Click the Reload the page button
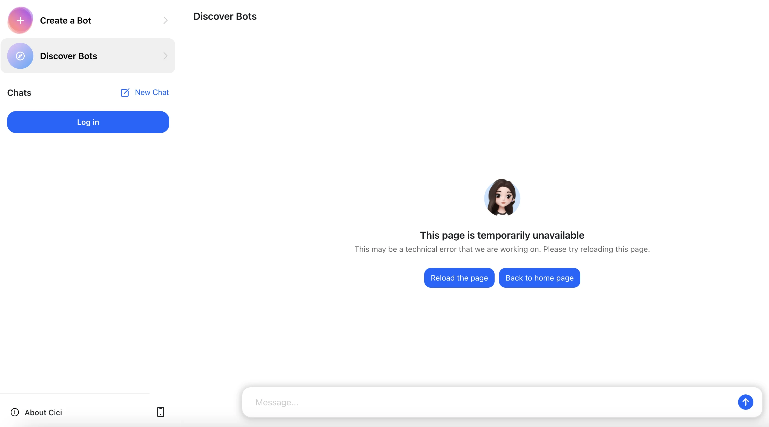The width and height of the screenshot is (769, 427). [x=459, y=277]
